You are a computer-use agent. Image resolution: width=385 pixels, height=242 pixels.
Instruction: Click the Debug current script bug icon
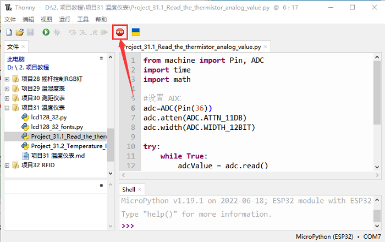[x=56, y=33]
